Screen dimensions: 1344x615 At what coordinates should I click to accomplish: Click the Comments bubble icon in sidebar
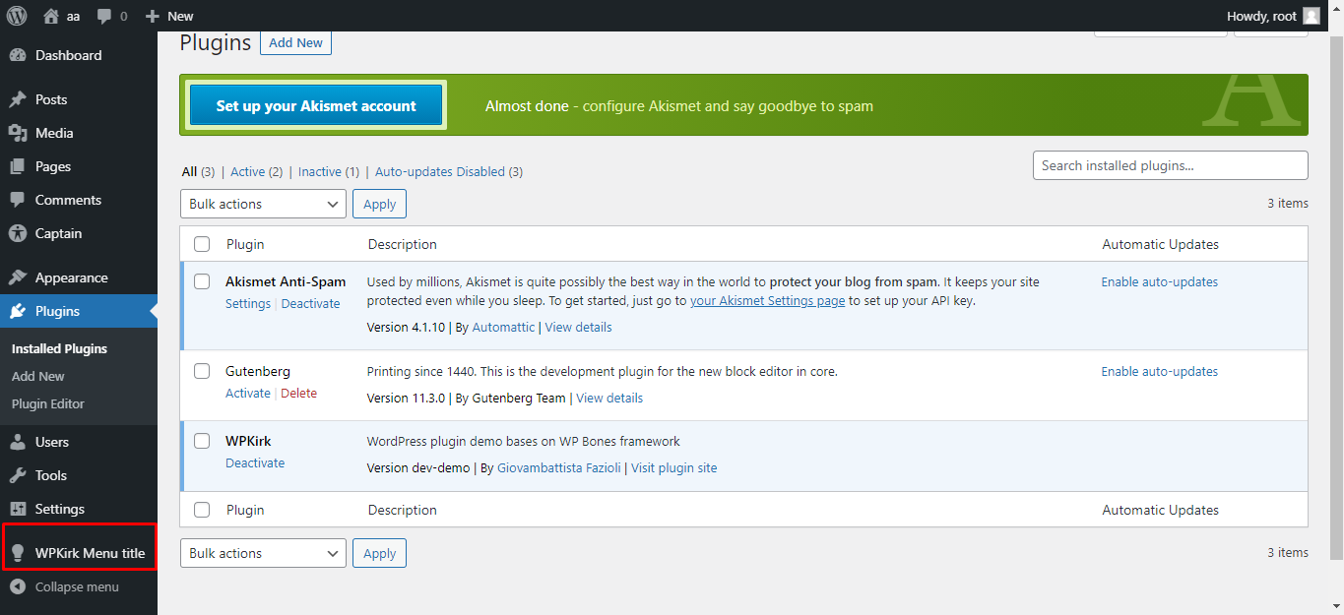tap(18, 200)
